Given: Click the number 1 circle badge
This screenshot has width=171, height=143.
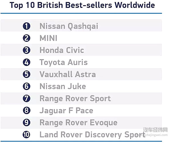Looking at the screenshot, I should click(27, 26).
